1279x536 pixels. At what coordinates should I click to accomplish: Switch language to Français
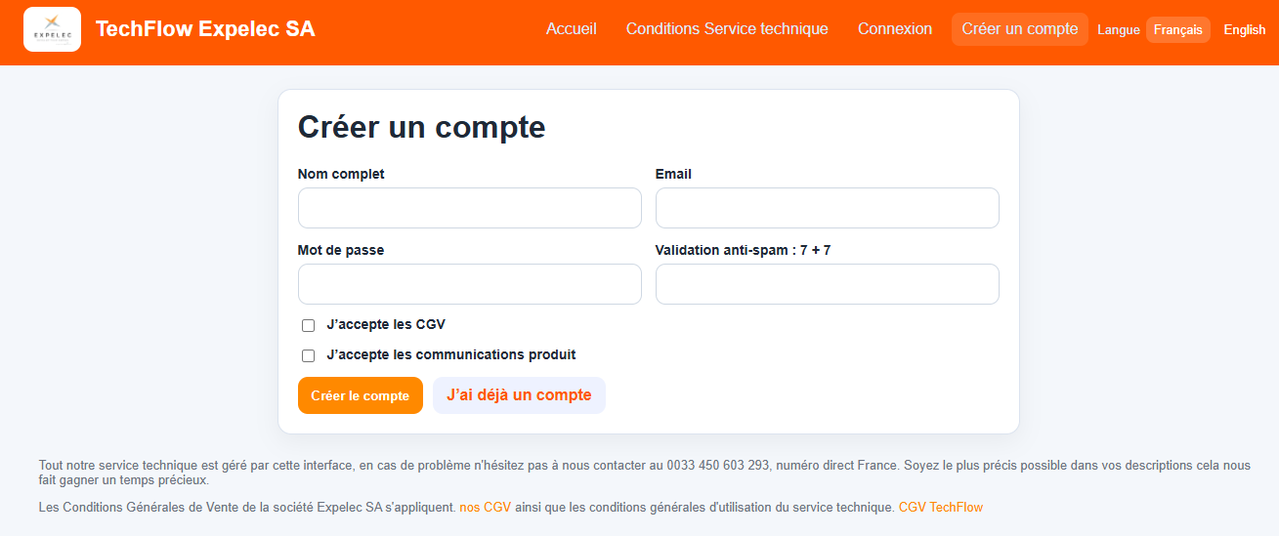(x=1178, y=30)
